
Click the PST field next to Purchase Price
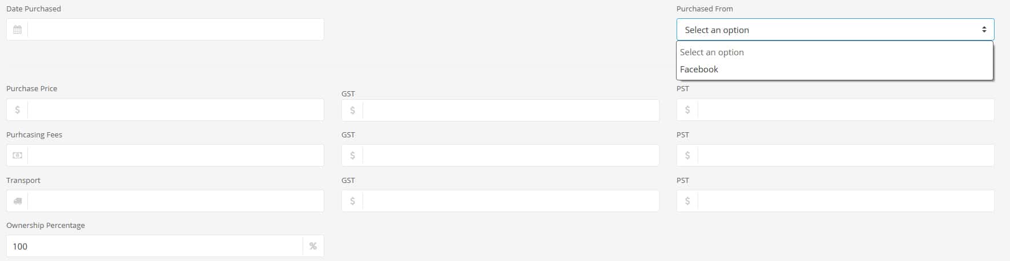(x=846, y=110)
